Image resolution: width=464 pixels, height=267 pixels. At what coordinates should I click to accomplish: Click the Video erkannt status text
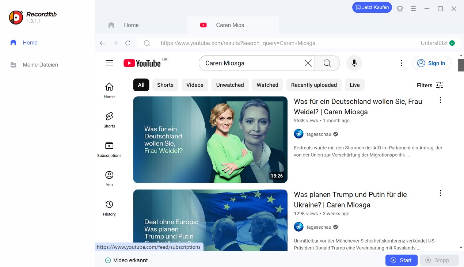pos(130,260)
